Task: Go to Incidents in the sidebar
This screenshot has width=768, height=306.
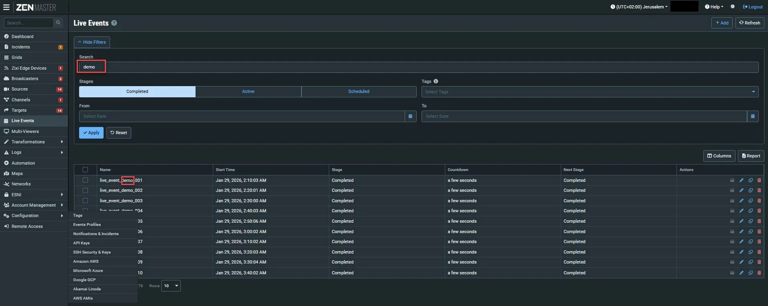Action: 34,47
